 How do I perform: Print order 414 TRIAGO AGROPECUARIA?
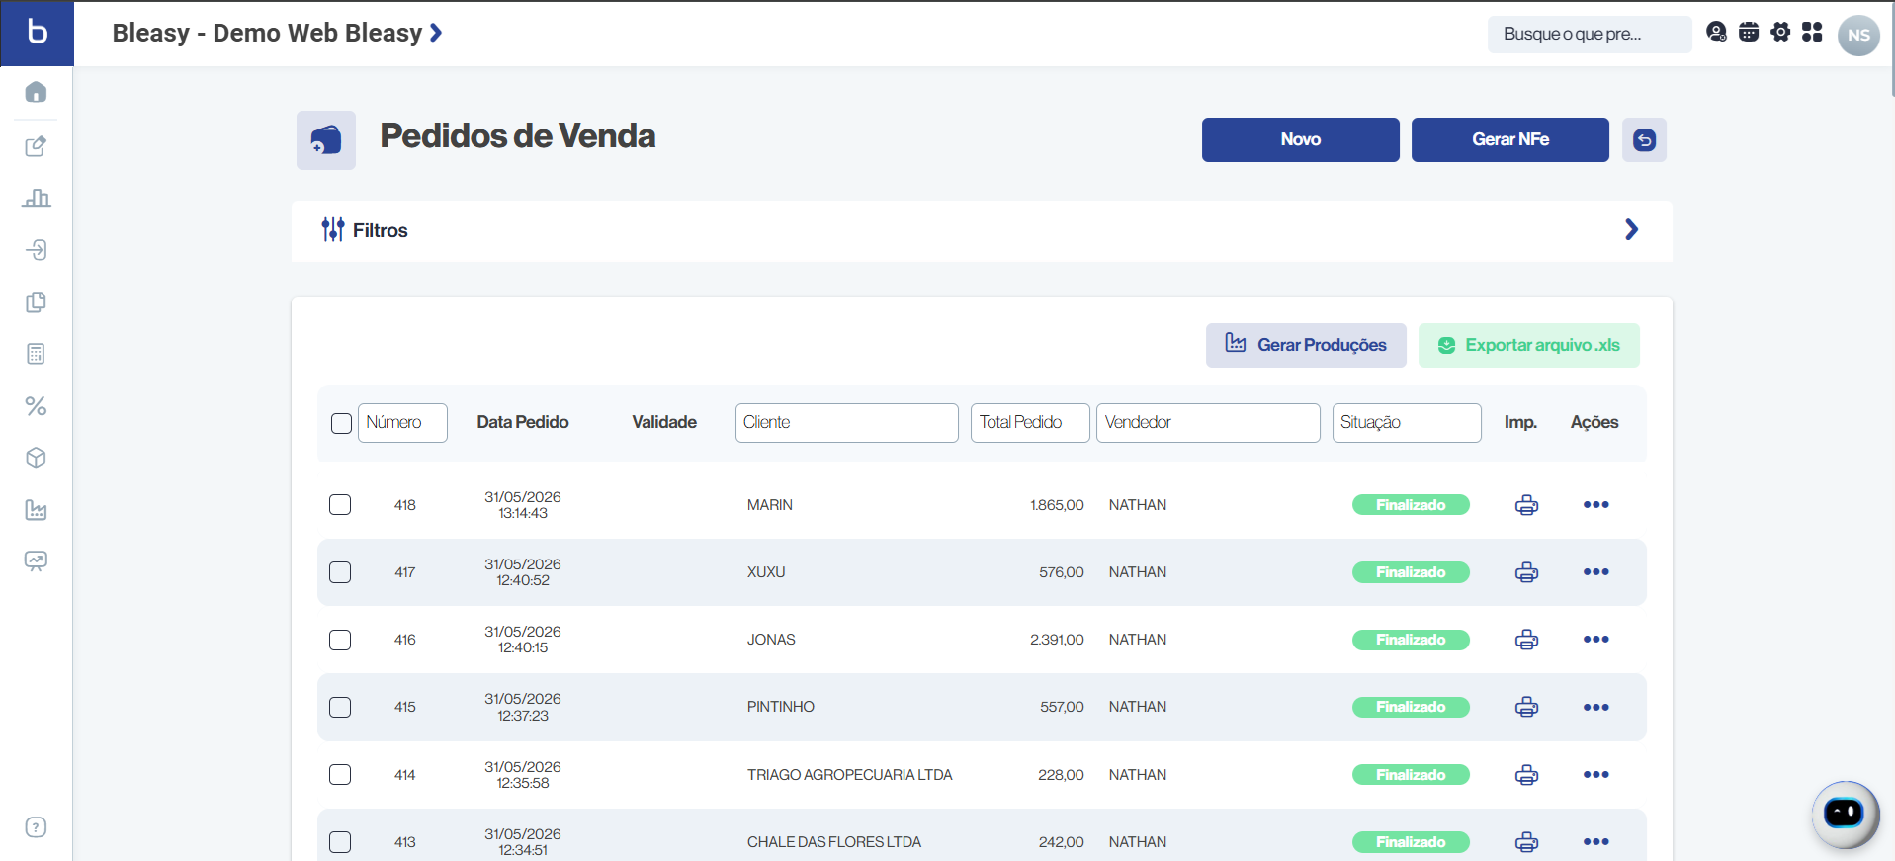(x=1526, y=775)
